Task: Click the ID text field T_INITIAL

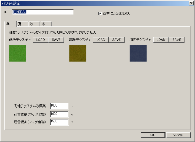Action: [43, 12]
